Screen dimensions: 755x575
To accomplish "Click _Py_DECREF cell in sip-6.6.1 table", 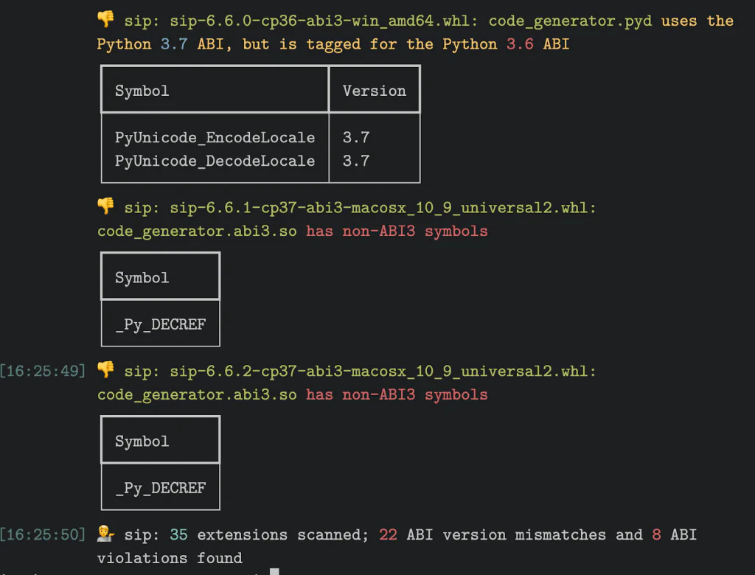I will [160, 324].
